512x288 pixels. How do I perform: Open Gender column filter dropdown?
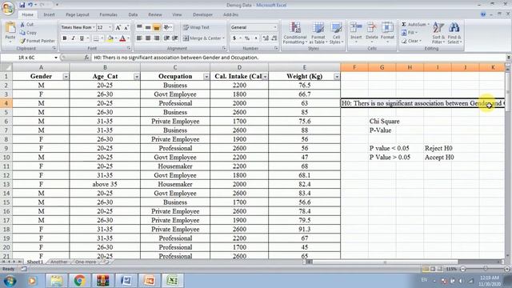(66, 77)
